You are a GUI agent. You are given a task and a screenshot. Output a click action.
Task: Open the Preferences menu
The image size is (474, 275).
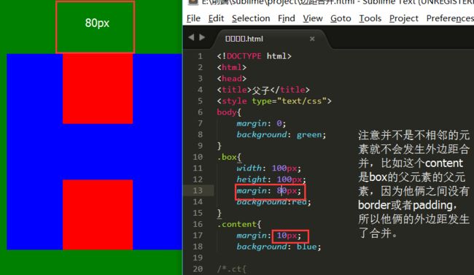coord(450,18)
